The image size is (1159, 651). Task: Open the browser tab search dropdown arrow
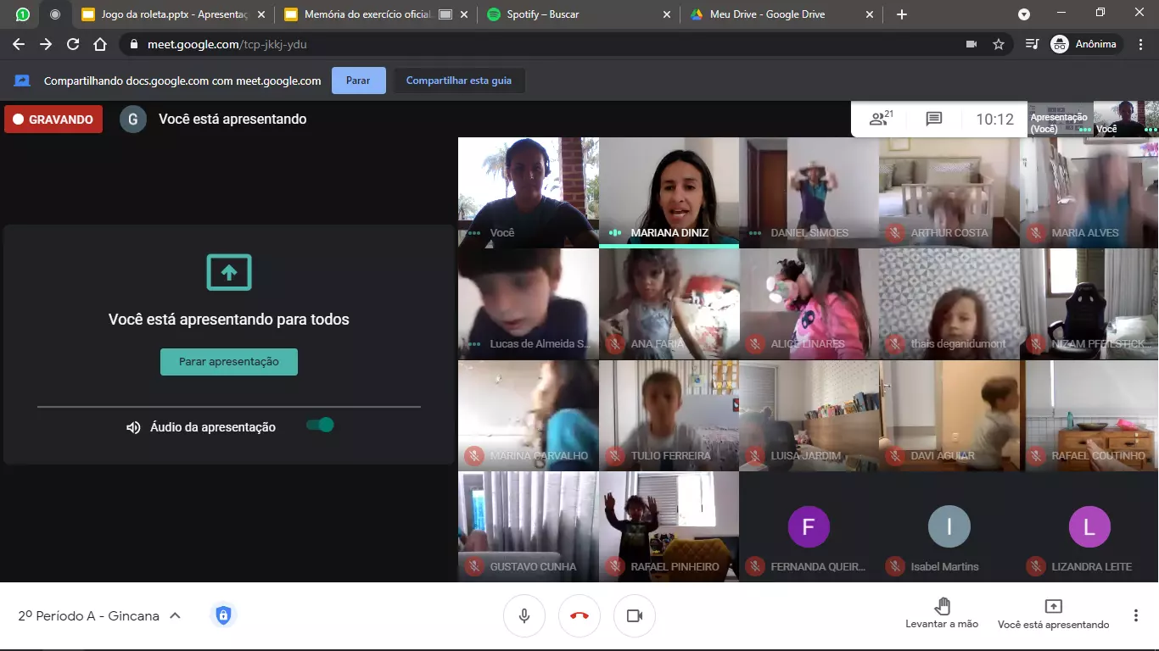[1024, 14]
